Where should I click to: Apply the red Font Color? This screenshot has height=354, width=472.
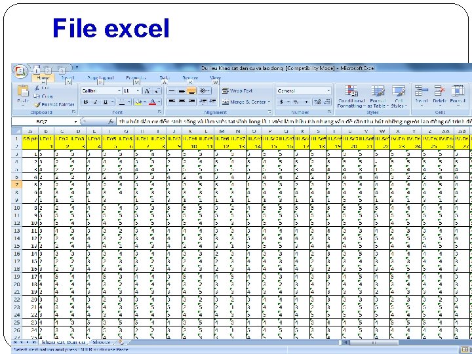pyautogui.click(x=153, y=102)
